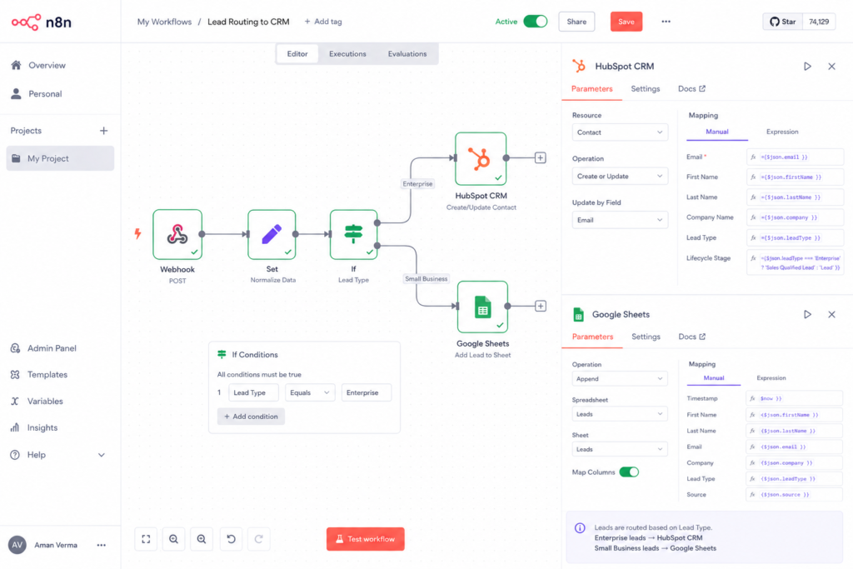This screenshot has width=853, height=569.
Task: Open Aman Verma user options menu
Action: point(101,545)
